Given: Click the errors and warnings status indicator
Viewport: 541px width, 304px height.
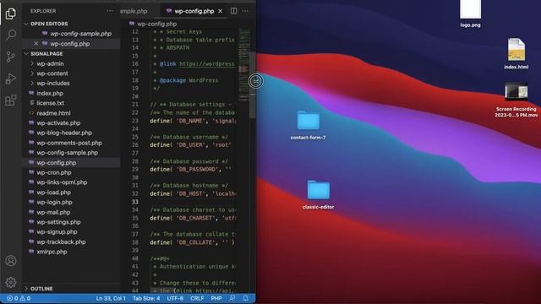Looking at the screenshot, I should pyautogui.click(x=19, y=298).
